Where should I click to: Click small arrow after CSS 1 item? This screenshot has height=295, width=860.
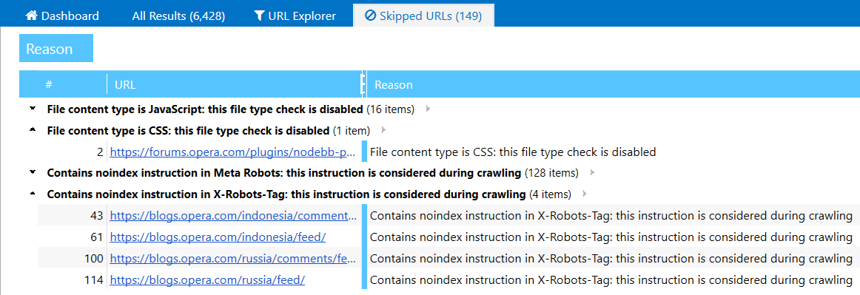[x=383, y=131]
